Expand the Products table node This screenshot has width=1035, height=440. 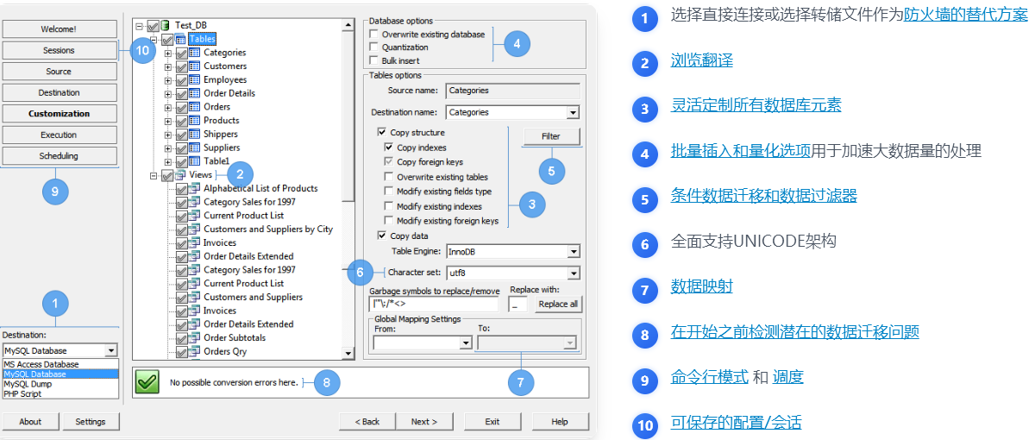pyautogui.click(x=168, y=121)
